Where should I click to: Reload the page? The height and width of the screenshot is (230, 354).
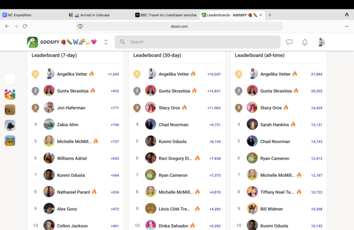pos(25,26)
